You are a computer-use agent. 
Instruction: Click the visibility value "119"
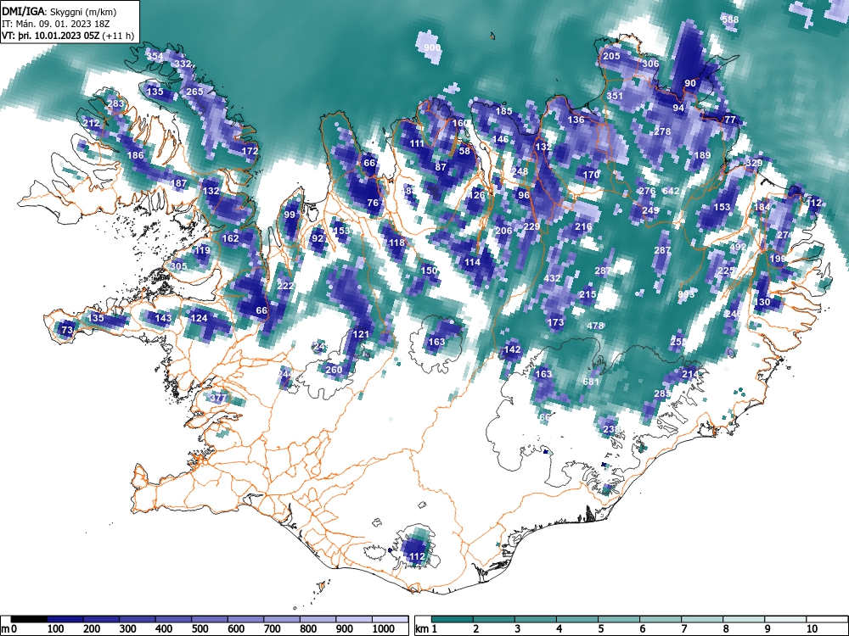pos(202,250)
